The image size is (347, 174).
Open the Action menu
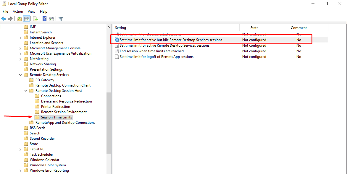click(x=18, y=12)
